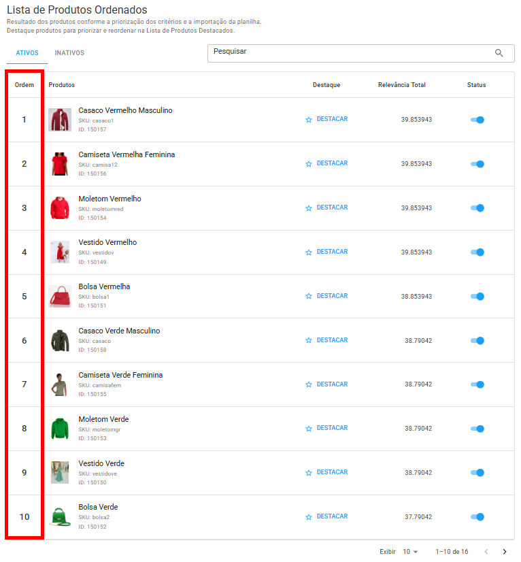The height and width of the screenshot is (562, 521).
Task: Click DESTACAR on Moletom Vermelho row
Action: click(x=332, y=208)
